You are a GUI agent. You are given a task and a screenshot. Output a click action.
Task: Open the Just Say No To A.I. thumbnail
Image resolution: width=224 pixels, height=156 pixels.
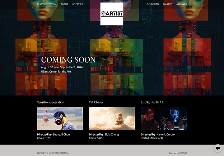click(164, 118)
